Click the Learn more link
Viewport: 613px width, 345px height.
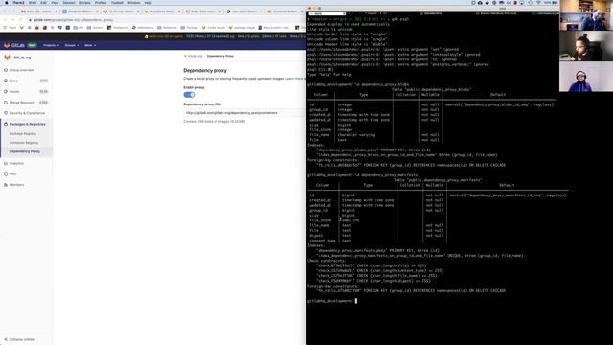(x=294, y=79)
